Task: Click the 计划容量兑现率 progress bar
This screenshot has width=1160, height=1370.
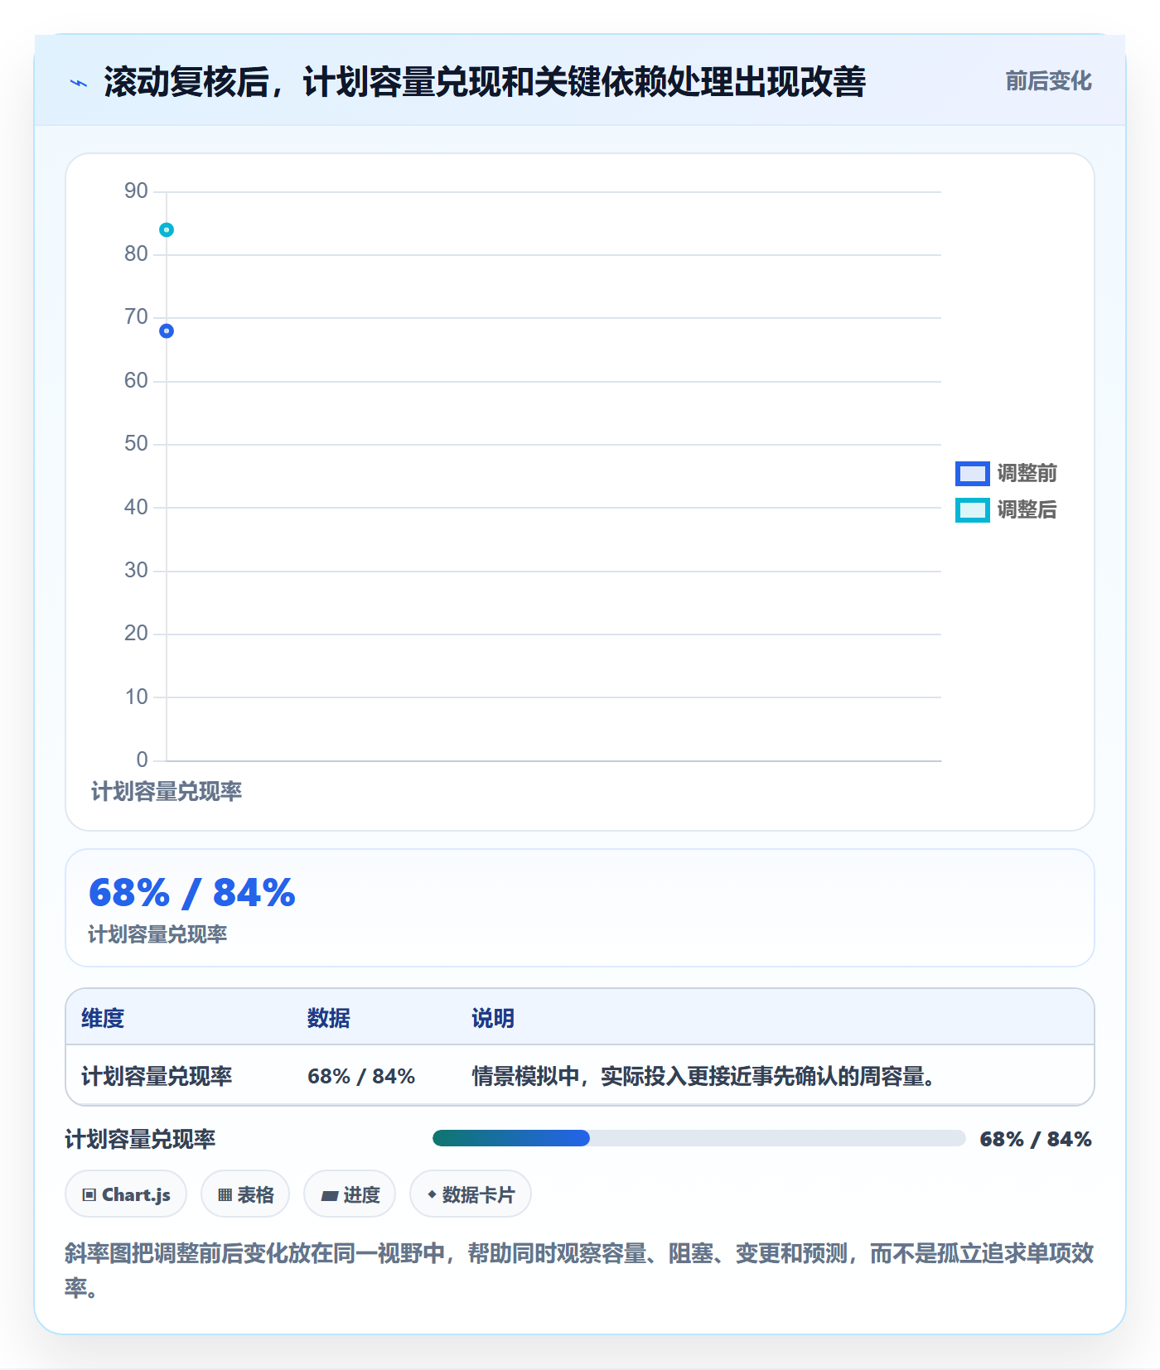Action: pyautogui.click(x=698, y=1138)
